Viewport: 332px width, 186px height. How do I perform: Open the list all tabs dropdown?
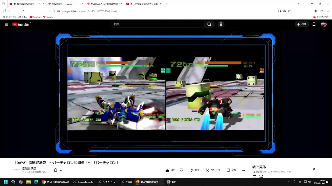click(298, 4)
